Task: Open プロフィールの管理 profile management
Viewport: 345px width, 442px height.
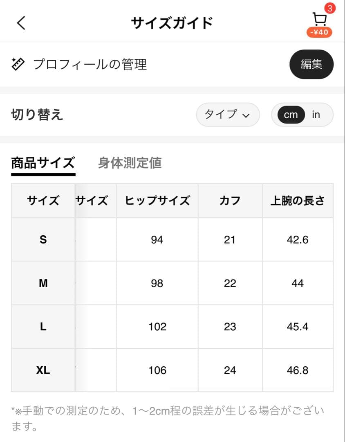Action: click(x=90, y=65)
